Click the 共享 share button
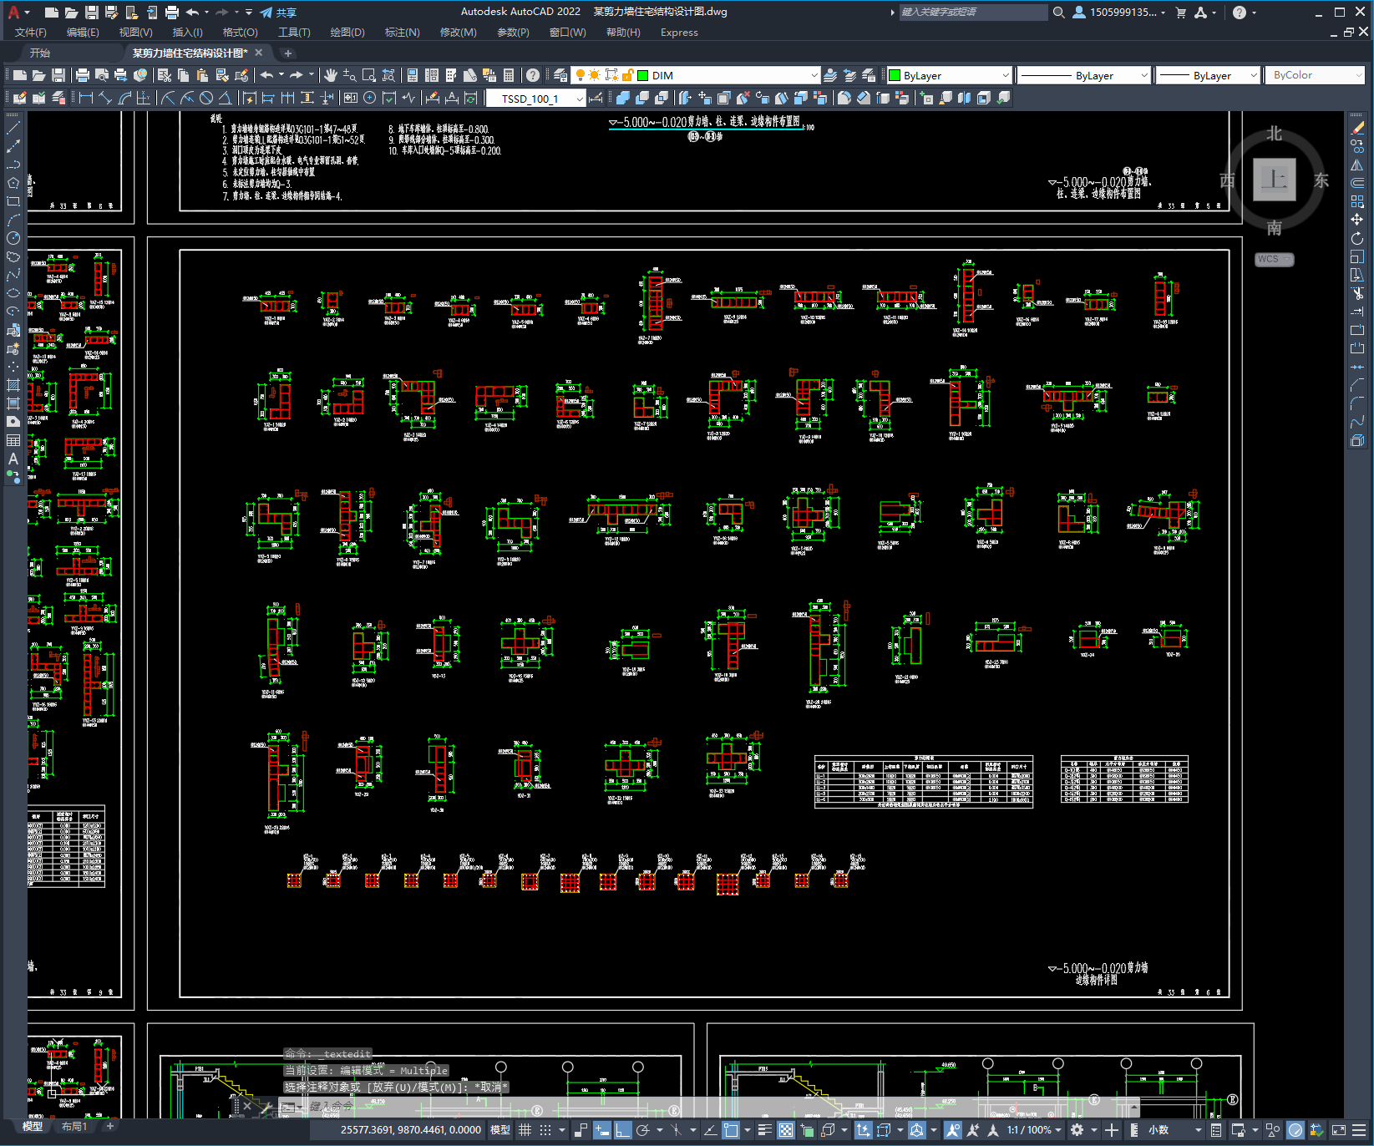The height and width of the screenshot is (1146, 1374). coord(278,12)
